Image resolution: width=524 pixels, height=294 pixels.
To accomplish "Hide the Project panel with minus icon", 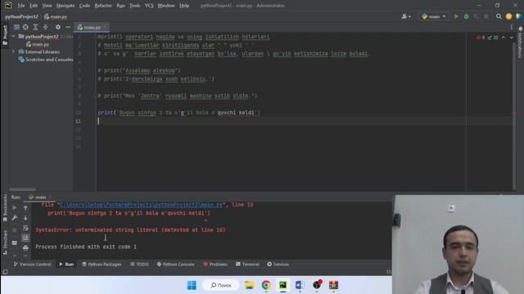I will pyautogui.click(x=68, y=27).
